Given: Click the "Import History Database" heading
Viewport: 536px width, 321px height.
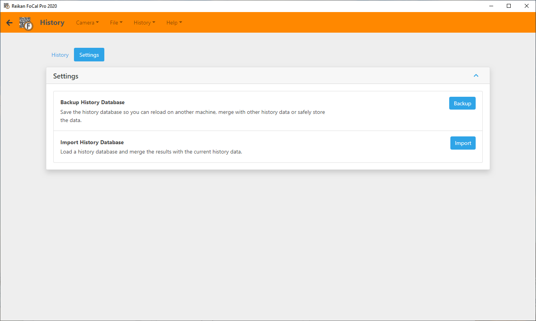Looking at the screenshot, I should 92,142.
